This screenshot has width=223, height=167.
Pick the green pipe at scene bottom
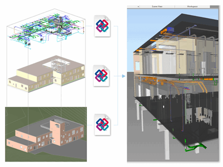[x=195, y=148]
